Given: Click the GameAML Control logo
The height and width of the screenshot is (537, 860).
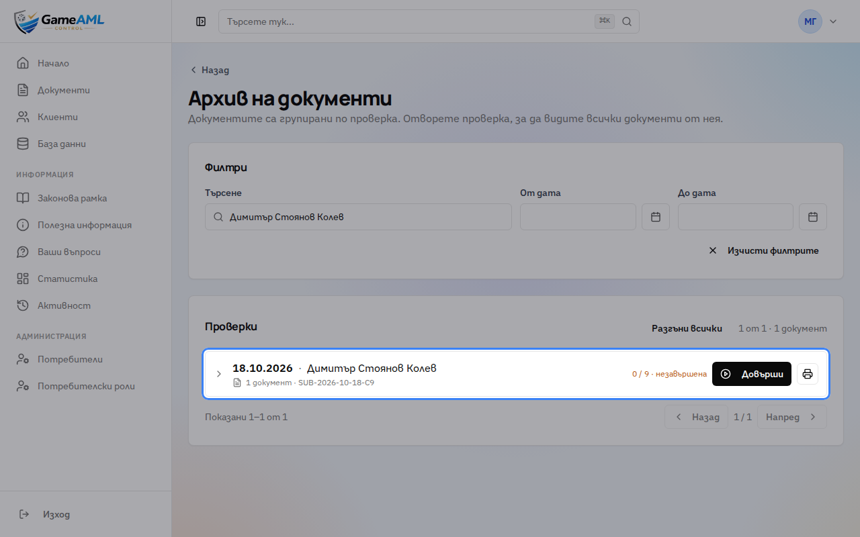Looking at the screenshot, I should point(59,21).
